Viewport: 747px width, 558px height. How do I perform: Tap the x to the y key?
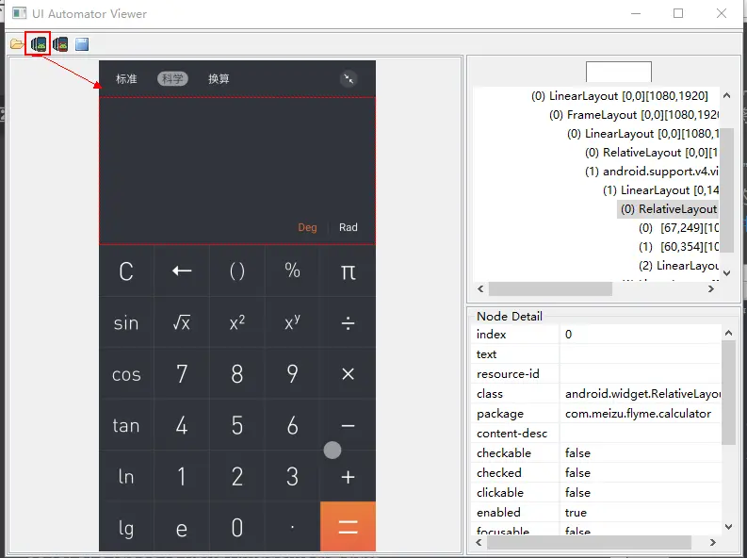pyautogui.click(x=292, y=323)
